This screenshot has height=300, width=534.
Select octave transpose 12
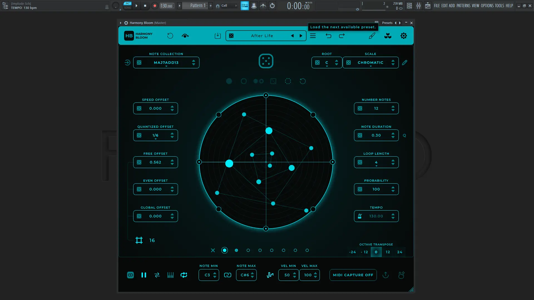click(x=388, y=252)
